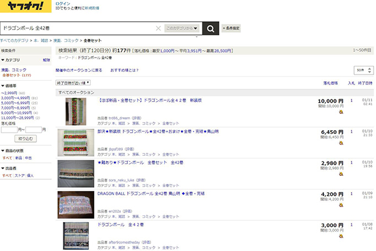Open the このカテゴリから dropdown
376x251 pixels.
pos(182,28)
